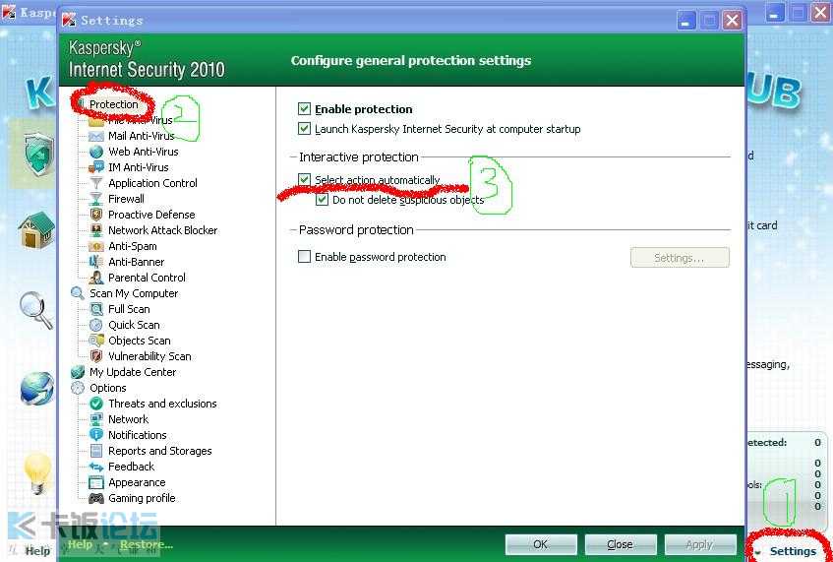Open the Firewall settings page
The image size is (833, 562).
[127, 199]
